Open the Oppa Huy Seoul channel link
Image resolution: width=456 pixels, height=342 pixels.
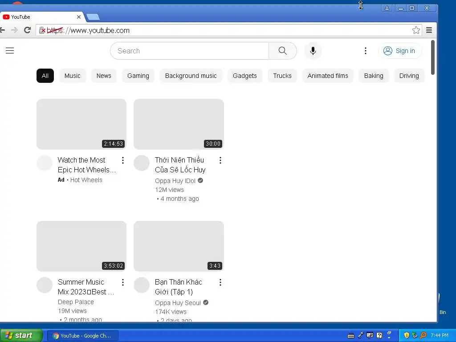[178, 303]
